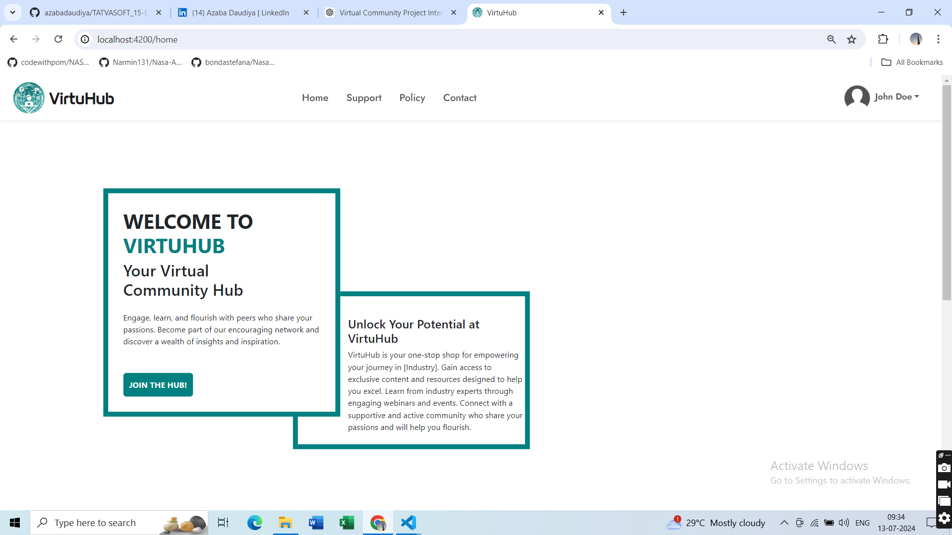Open the Home nav link
The width and height of the screenshot is (952, 535).
pyautogui.click(x=315, y=98)
